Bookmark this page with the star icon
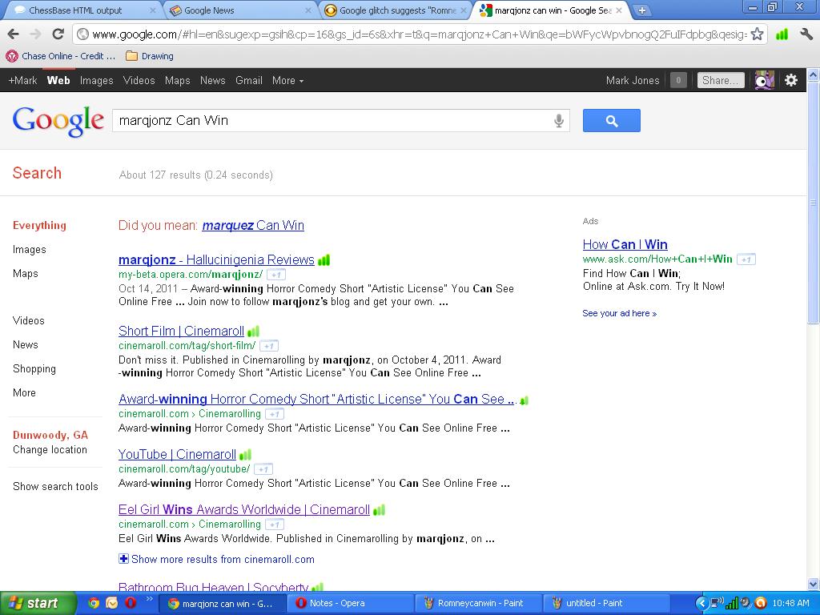Viewport: 820px width, 615px height. point(756,34)
